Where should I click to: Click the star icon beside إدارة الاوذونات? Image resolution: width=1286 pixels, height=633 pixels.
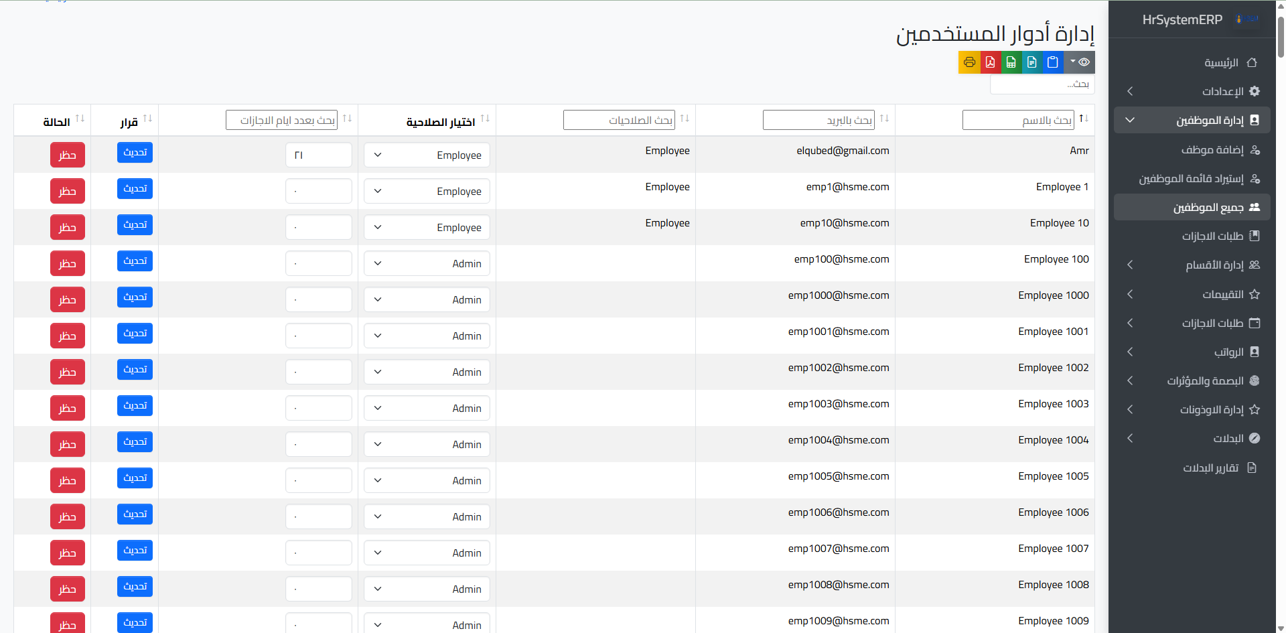pyautogui.click(x=1255, y=409)
